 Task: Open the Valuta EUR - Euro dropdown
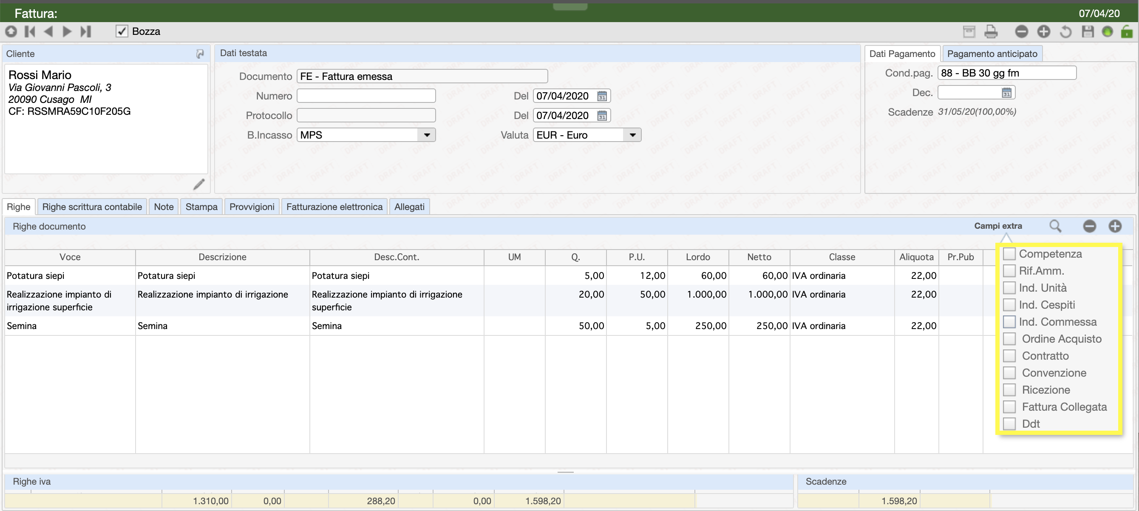pos(632,135)
